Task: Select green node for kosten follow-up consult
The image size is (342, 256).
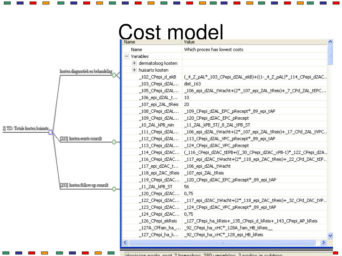Action: [114, 189]
